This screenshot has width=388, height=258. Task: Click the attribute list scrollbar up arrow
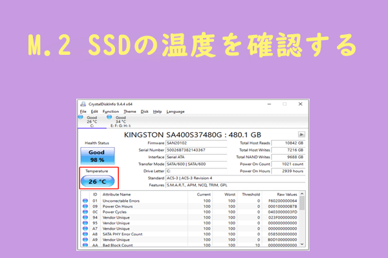point(302,194)
